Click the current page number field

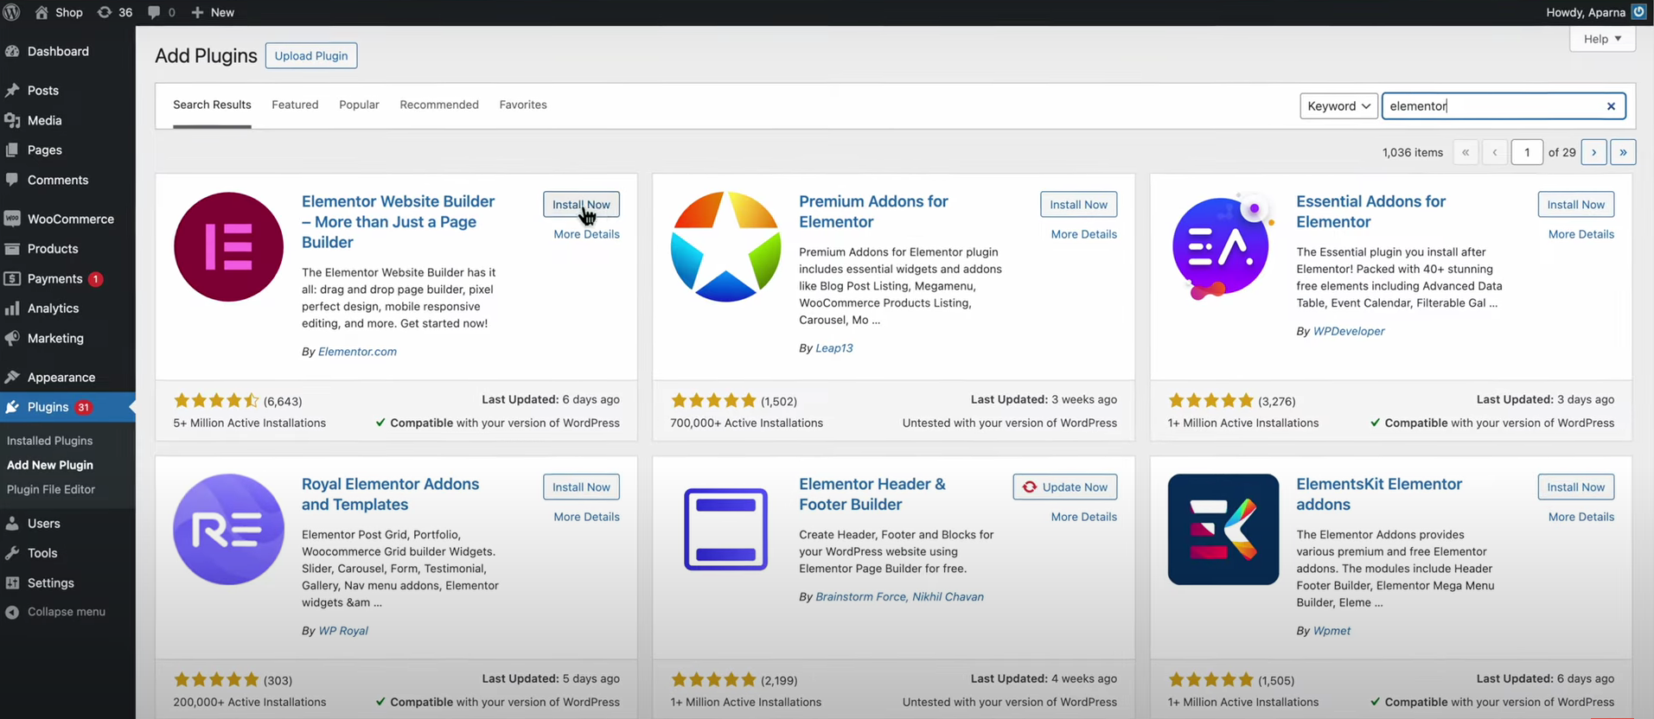click(1527, 152)
